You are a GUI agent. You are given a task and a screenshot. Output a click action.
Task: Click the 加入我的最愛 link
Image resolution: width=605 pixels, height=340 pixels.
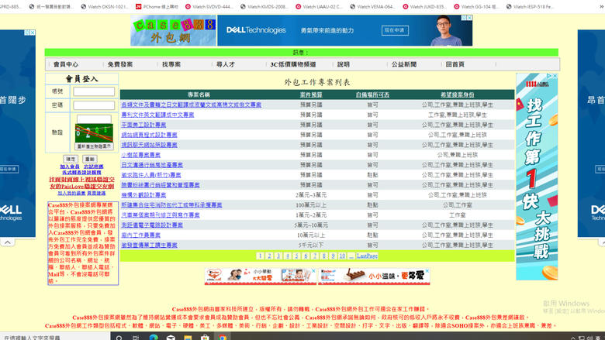pyautogui.click(x=71, y=193)
